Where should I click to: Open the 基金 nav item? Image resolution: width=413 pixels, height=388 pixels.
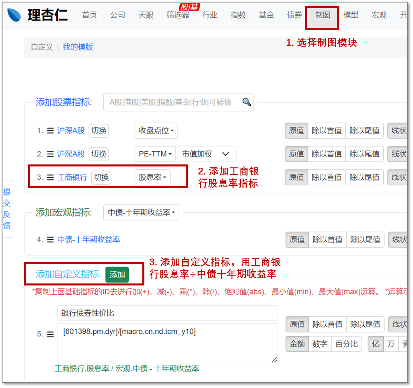[266, 15]
